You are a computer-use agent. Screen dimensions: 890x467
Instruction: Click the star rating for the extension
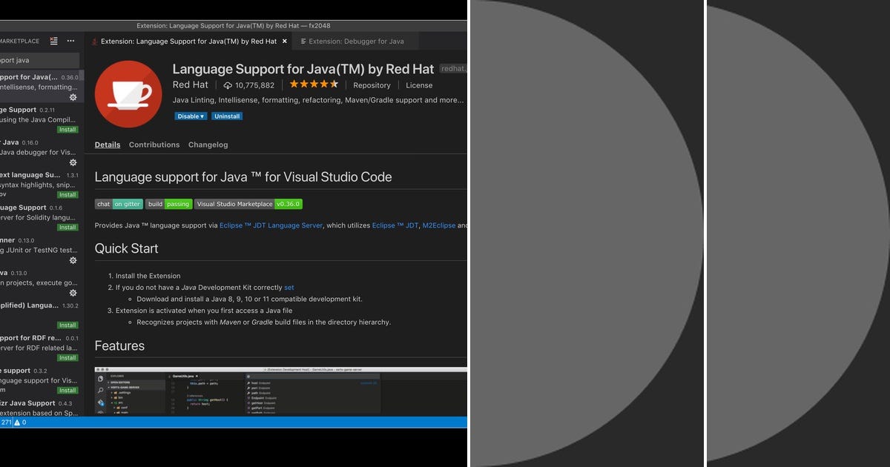coord(314,85)
